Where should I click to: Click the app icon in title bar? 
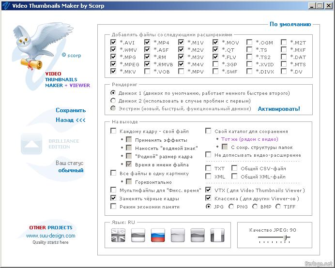tap(6, 5)
